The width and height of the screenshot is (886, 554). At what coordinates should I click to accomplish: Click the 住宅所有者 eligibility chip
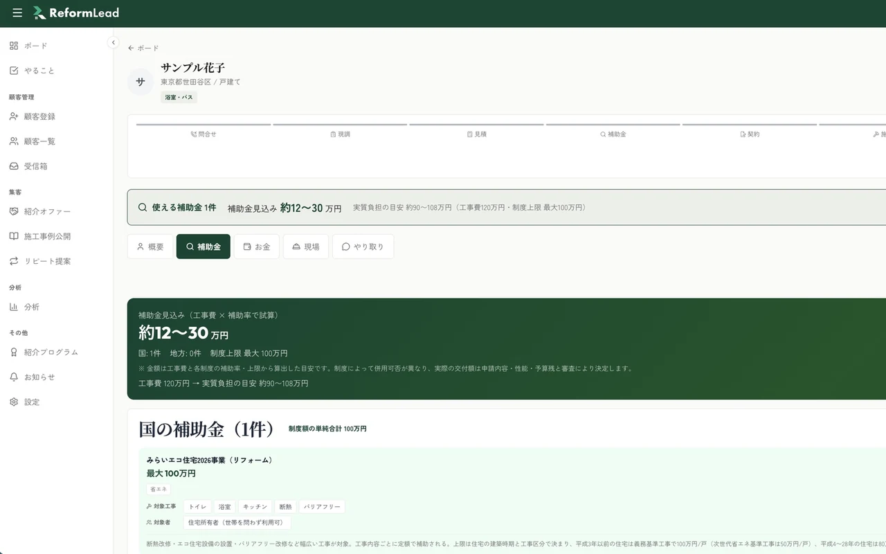(237, 523)
